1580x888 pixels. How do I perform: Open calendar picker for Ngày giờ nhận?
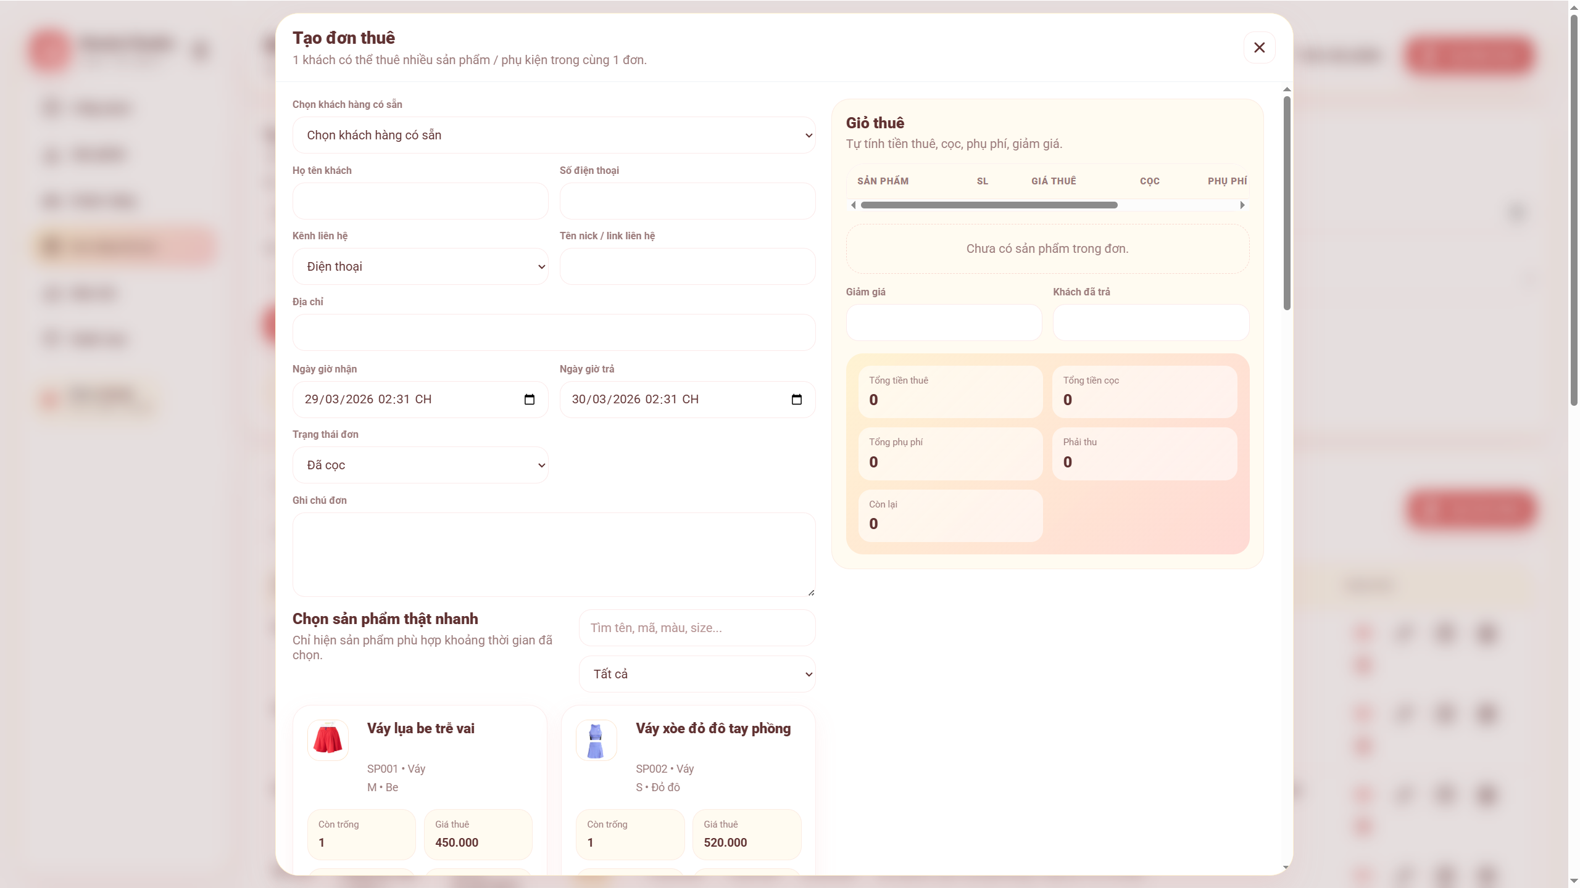point(529,400)
